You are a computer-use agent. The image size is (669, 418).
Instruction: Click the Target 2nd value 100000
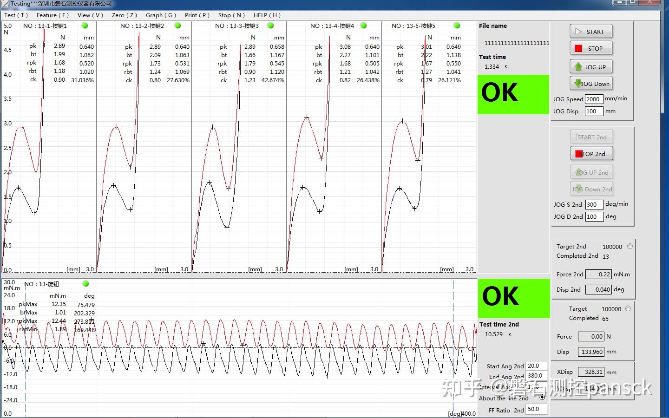pos(612,247)
